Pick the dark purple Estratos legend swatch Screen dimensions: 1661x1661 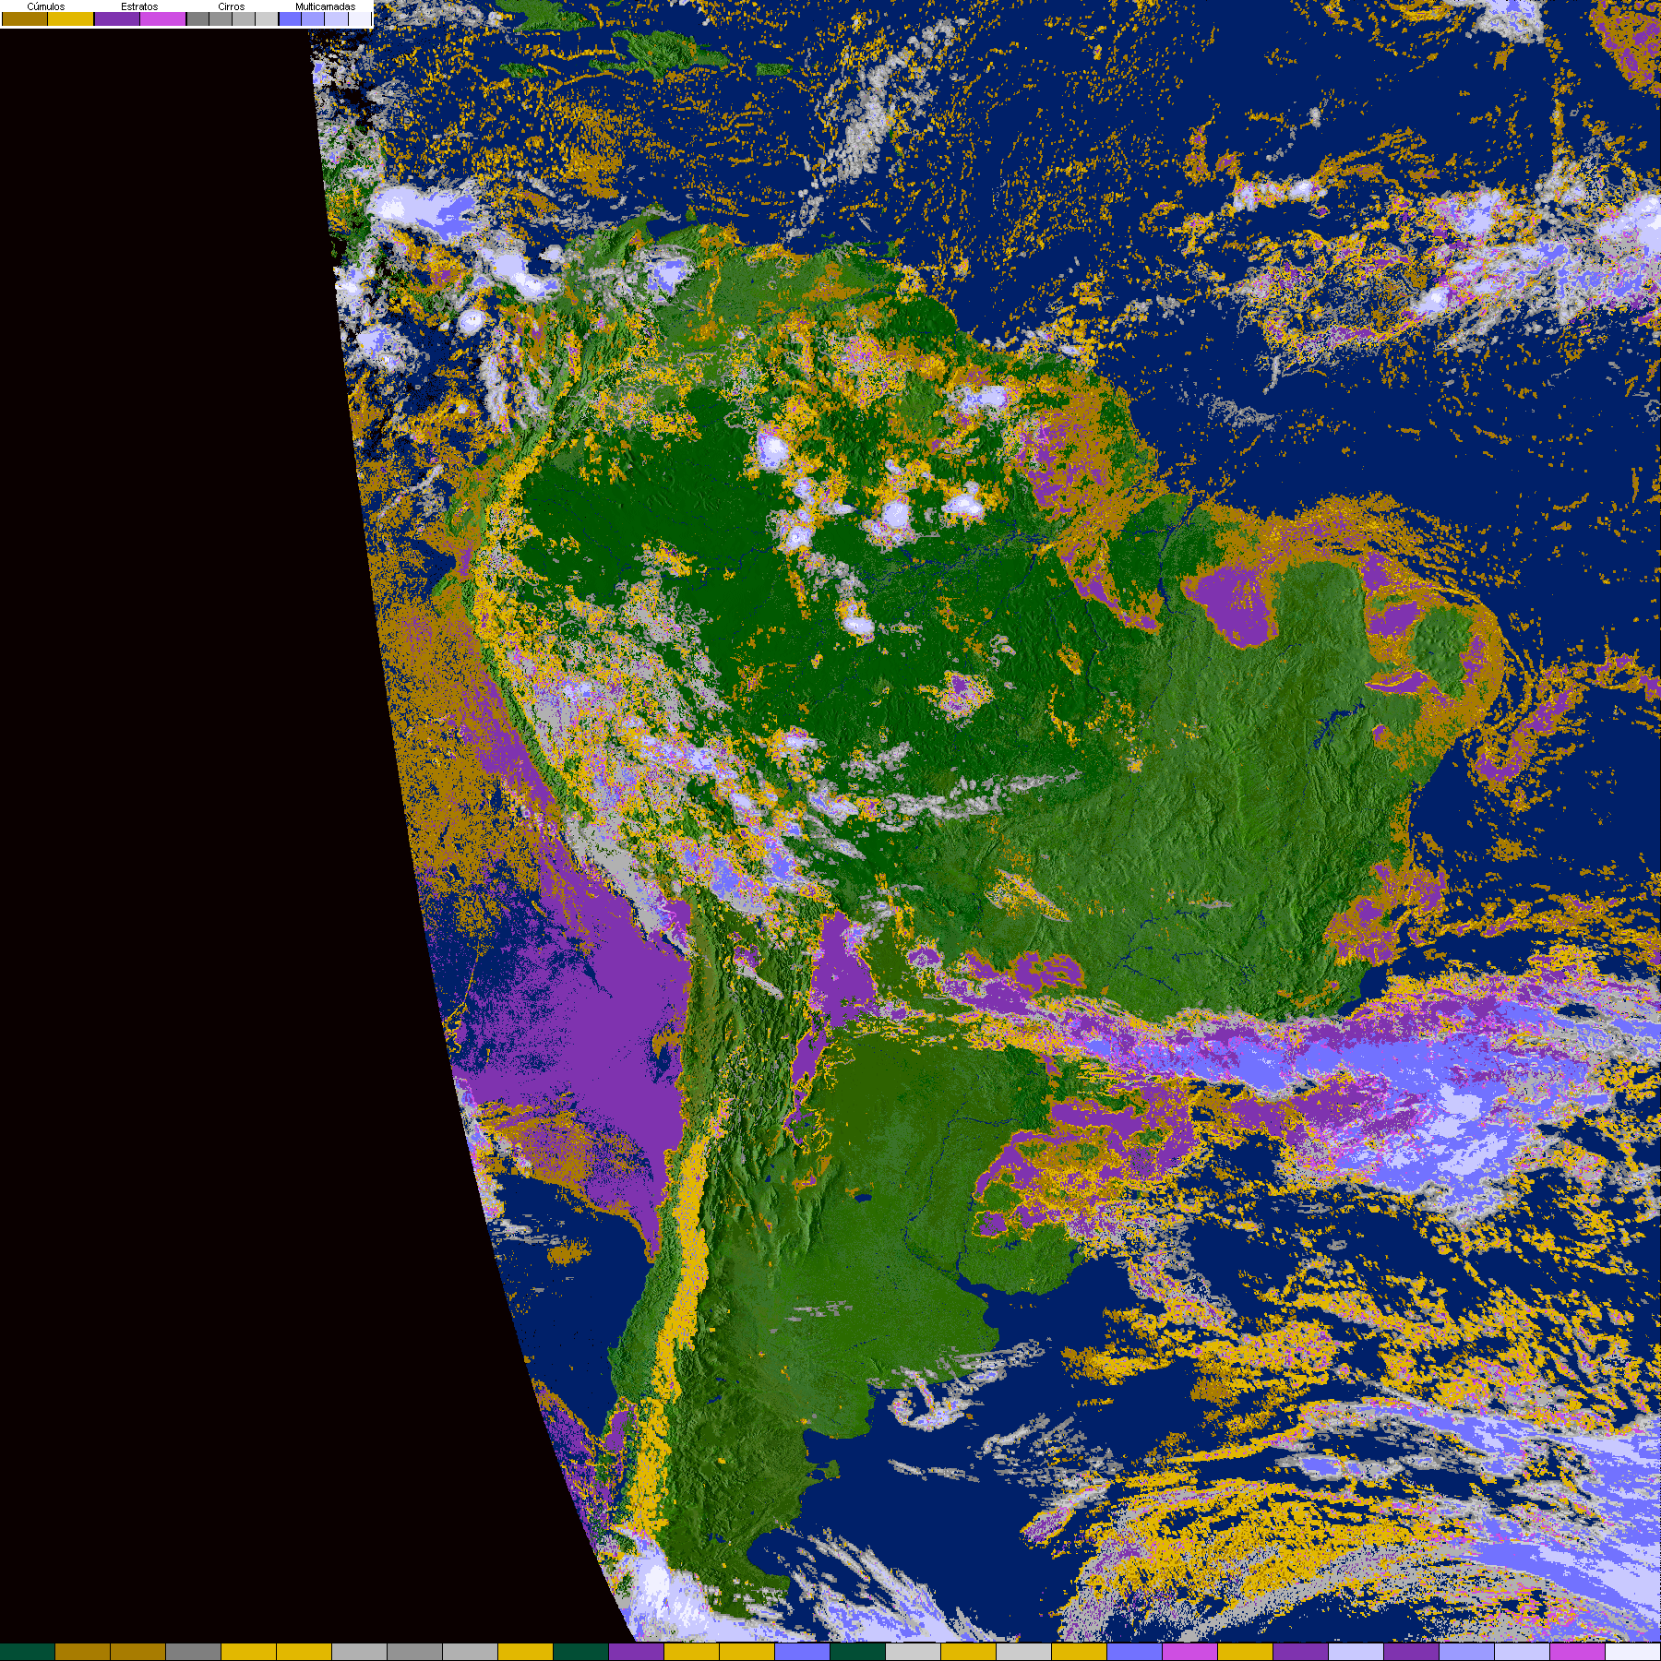coord(117,19)
